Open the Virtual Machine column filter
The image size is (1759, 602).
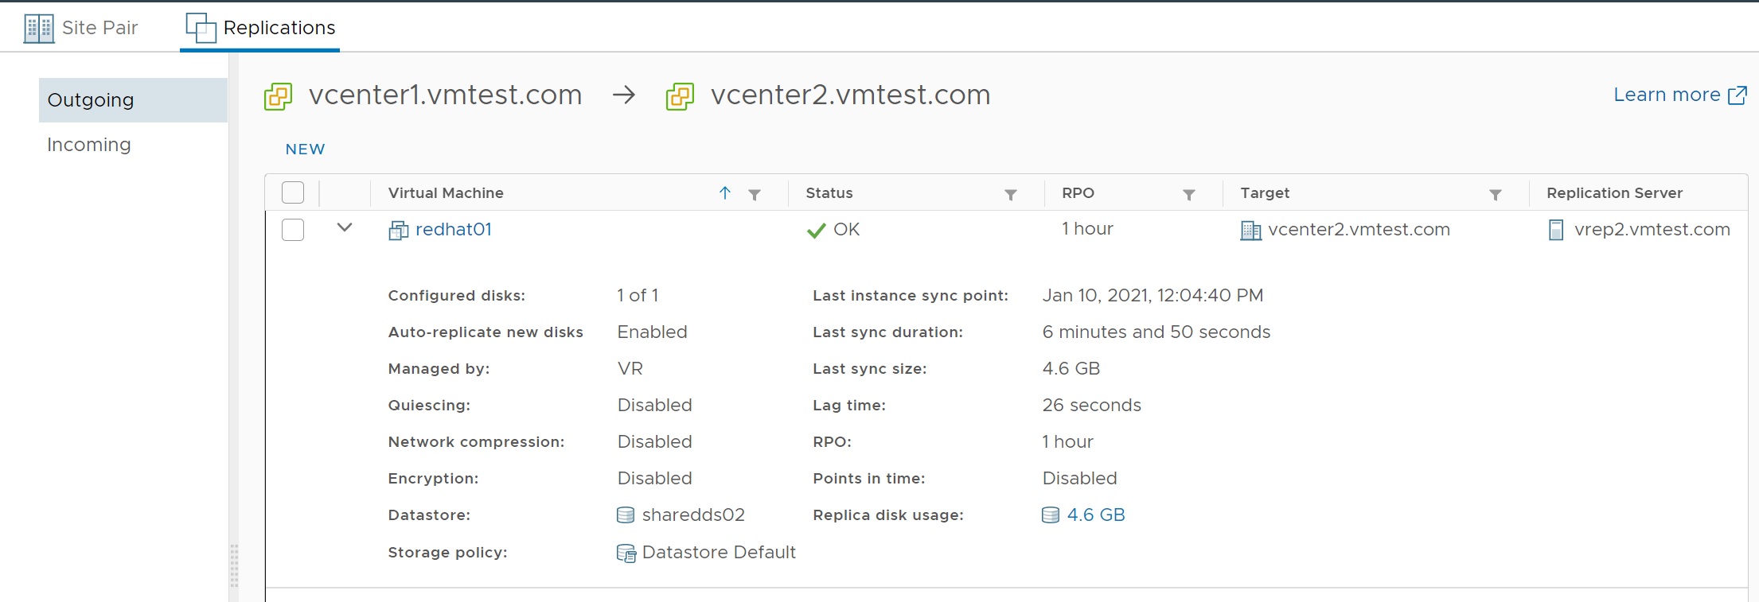tap(755, 194)
